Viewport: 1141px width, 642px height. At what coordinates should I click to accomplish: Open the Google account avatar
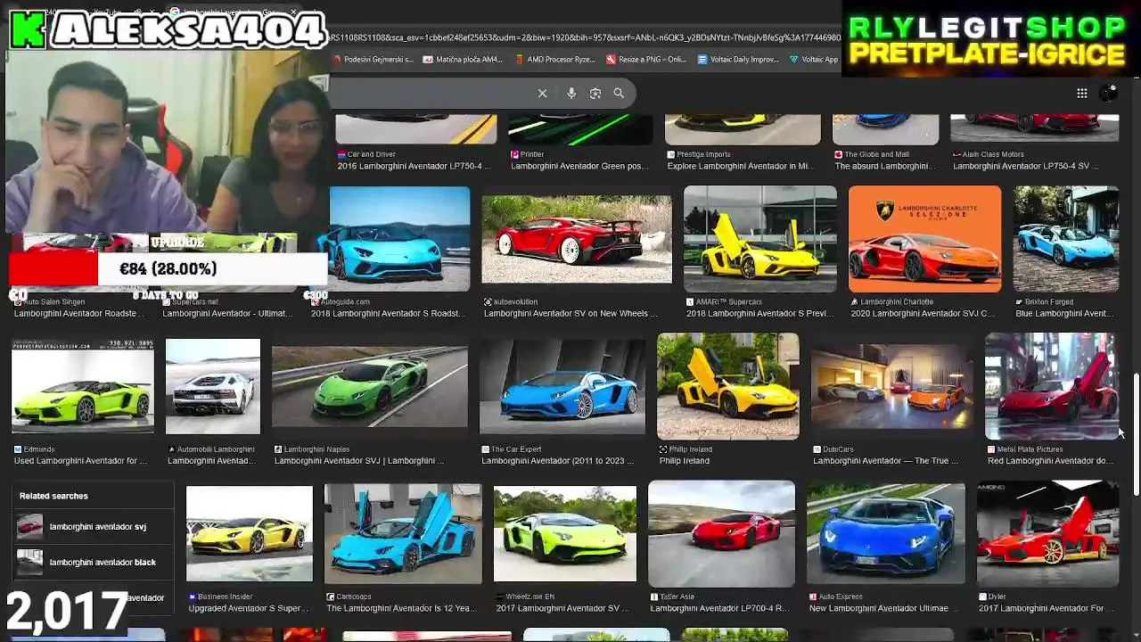[x=1108, y=93]
